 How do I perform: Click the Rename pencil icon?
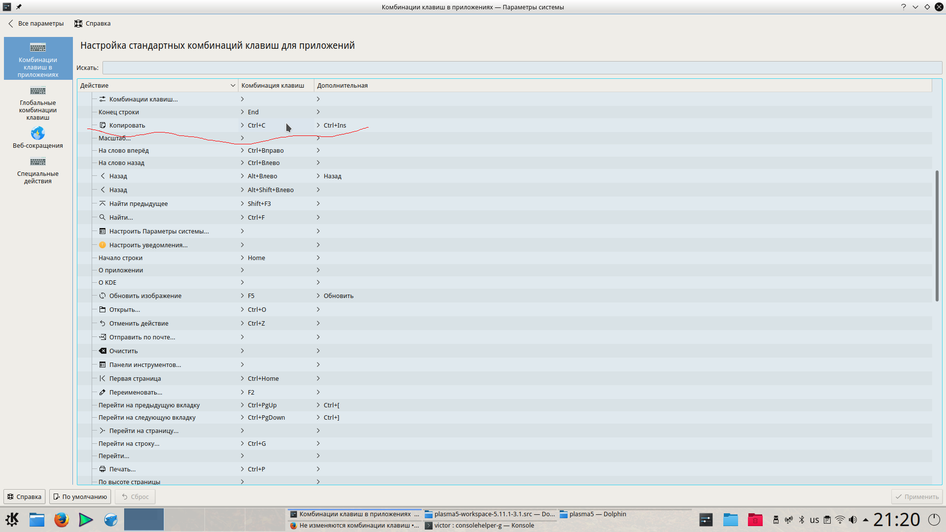[x=102, y=392]
